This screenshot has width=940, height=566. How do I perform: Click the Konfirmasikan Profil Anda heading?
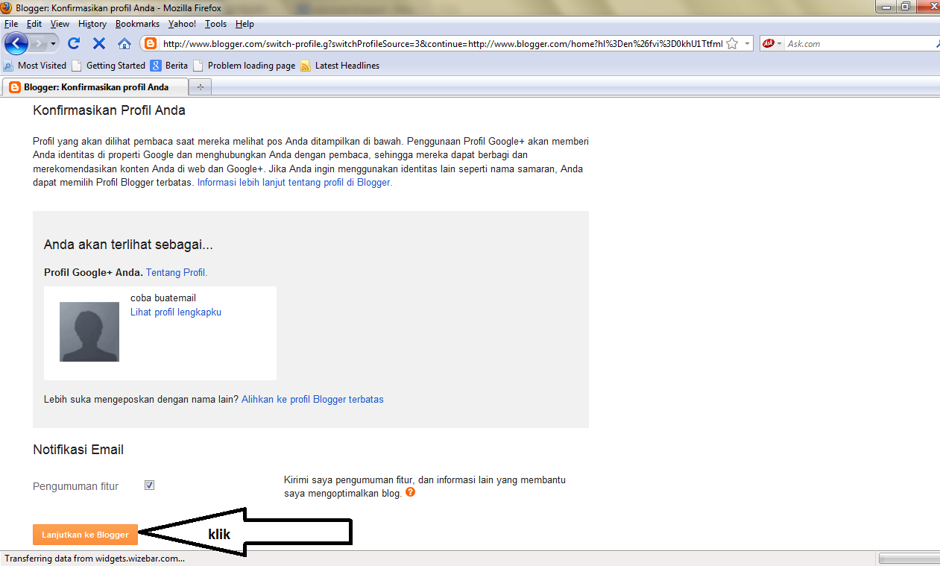[x=109, y=110]
